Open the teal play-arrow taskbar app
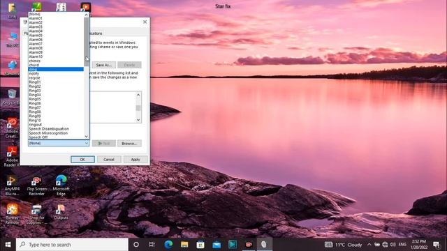Image resolution: width=447 pixels, height=251 pixels. pyautogui.click(x=233, y=245)
